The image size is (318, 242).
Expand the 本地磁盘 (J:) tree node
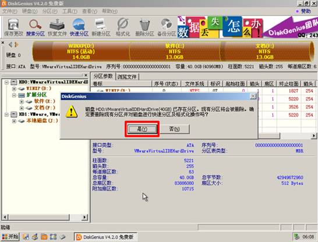pyautogui.click(x=14, y=121)
